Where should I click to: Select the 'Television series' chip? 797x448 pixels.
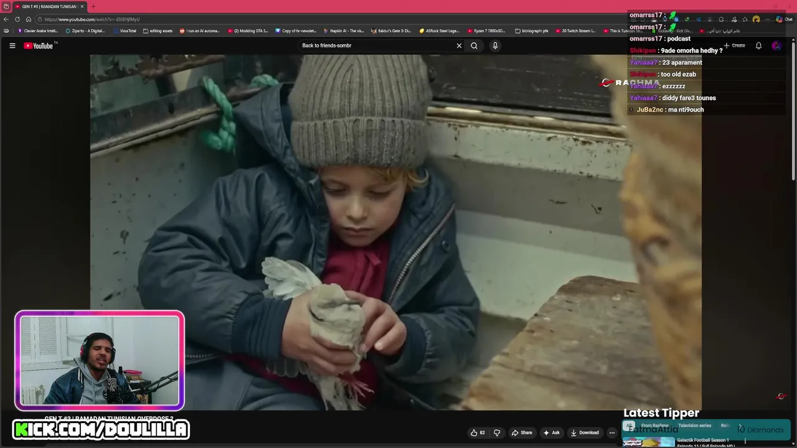[x=694, y=426]
